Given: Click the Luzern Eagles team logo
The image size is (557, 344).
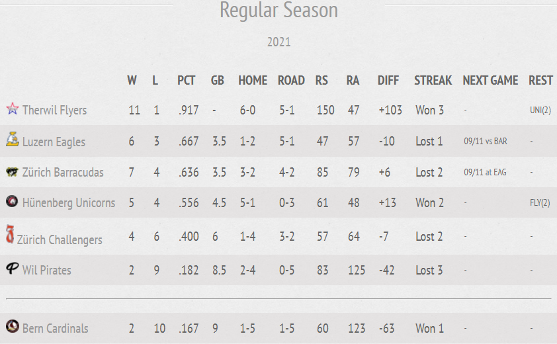Looking at the screenshot, I should pyautogui.click(x=13, y=139).
